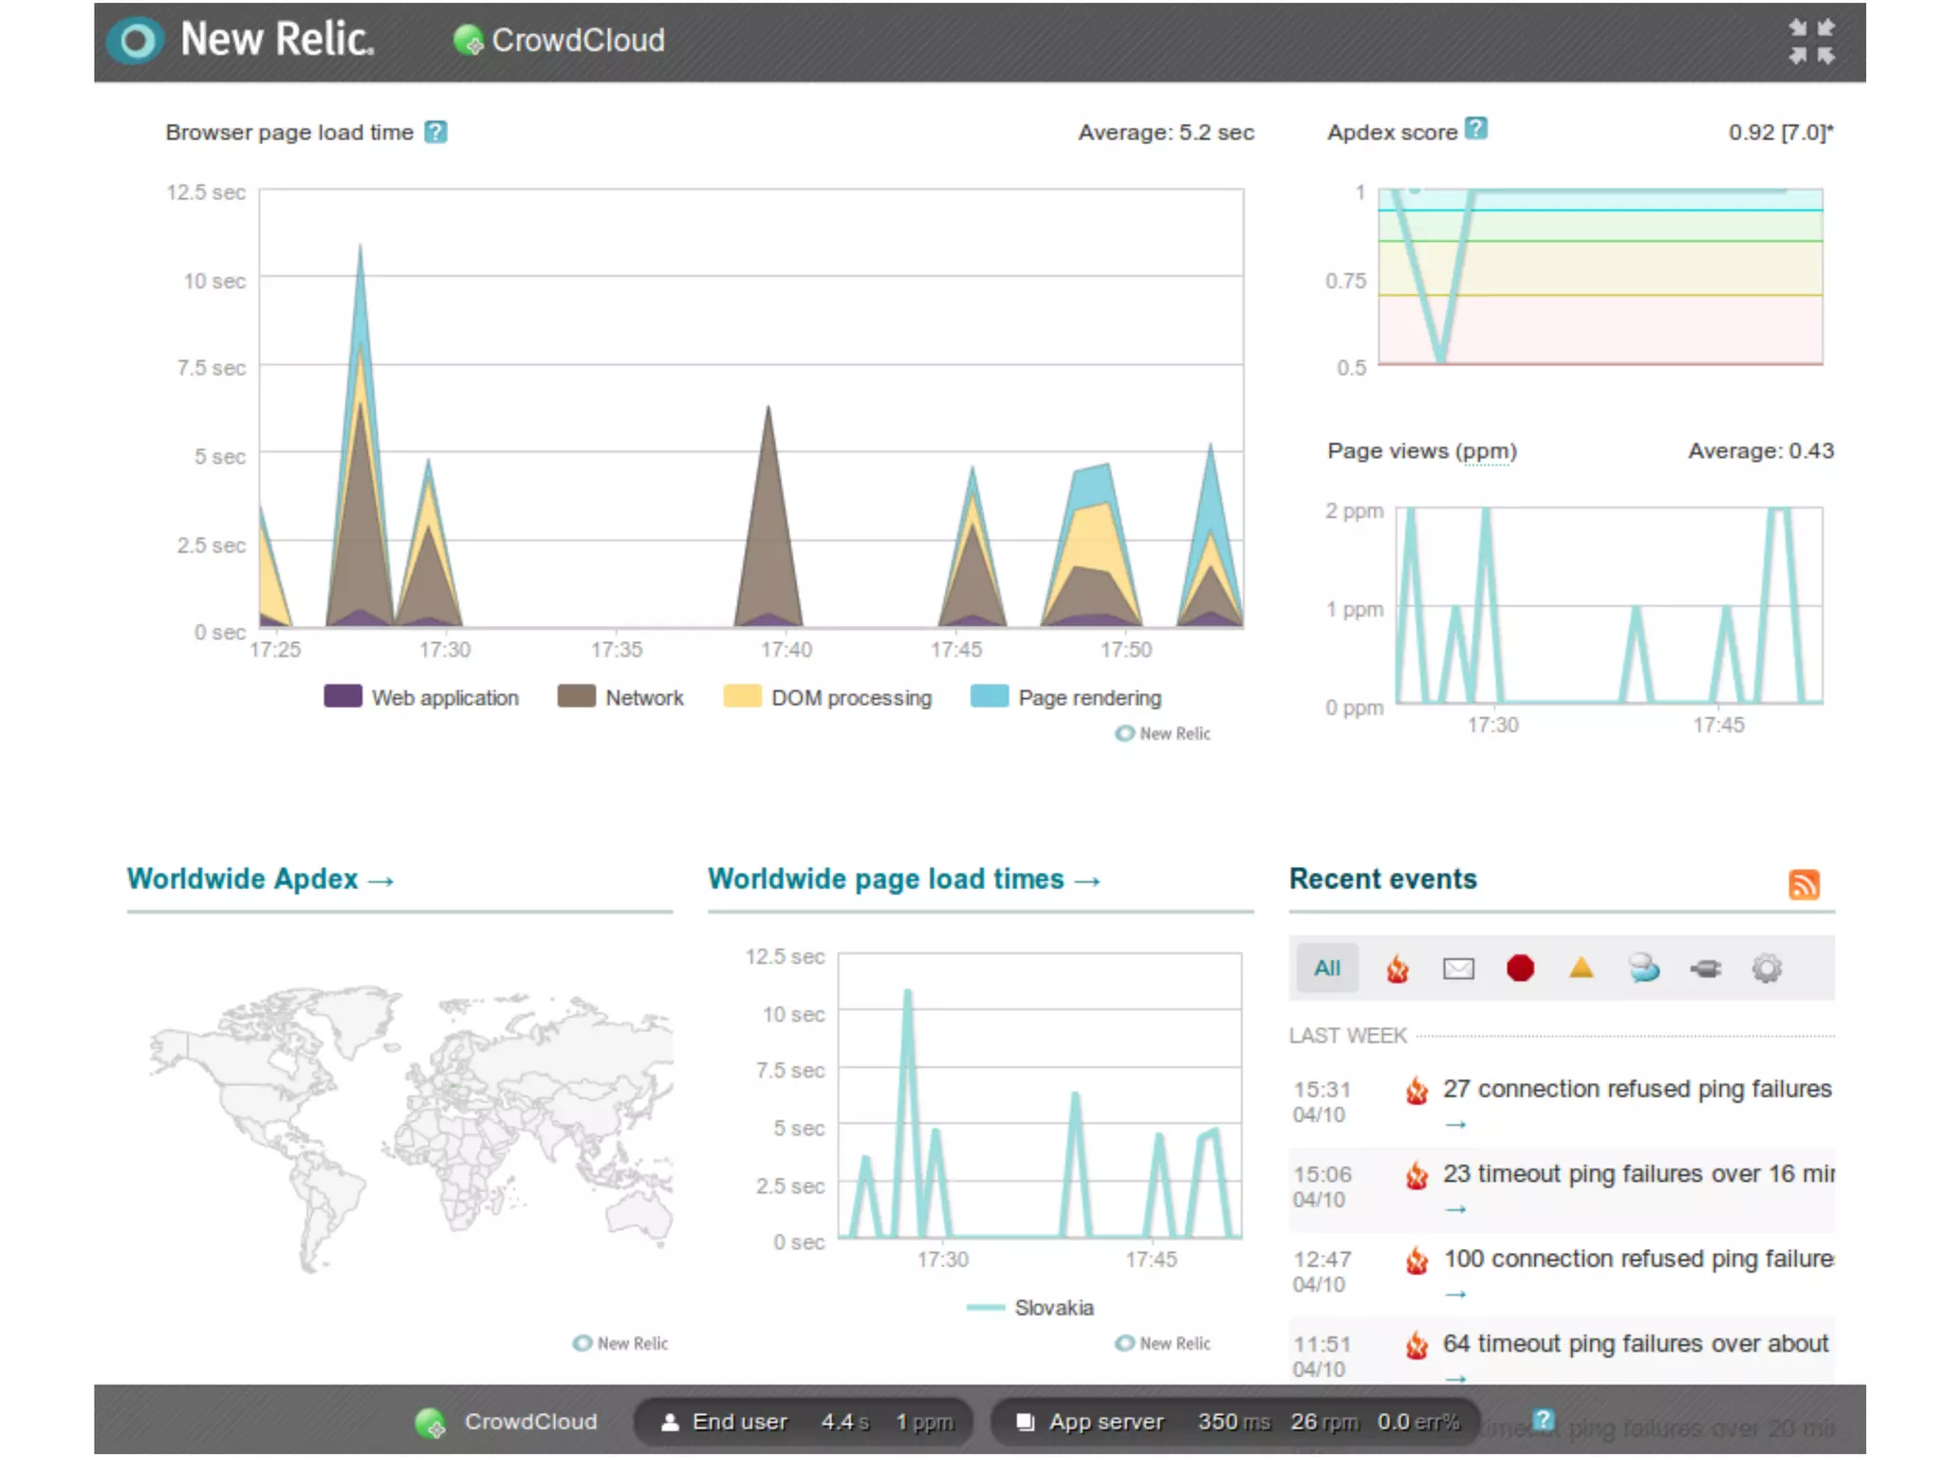
Task: Open help for Browser page load time
Action: (x=435, y=132)
